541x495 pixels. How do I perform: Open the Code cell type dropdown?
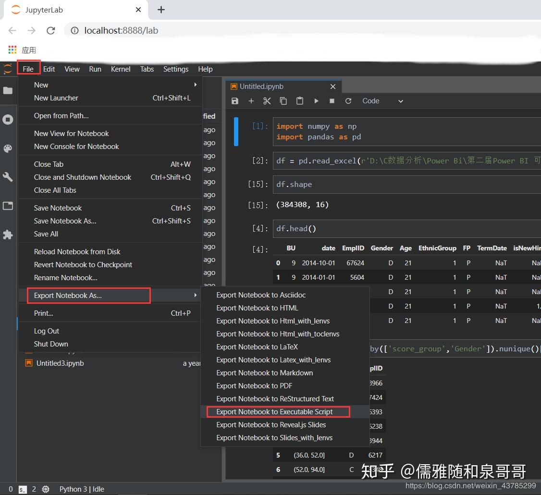[x=382, y=101]
